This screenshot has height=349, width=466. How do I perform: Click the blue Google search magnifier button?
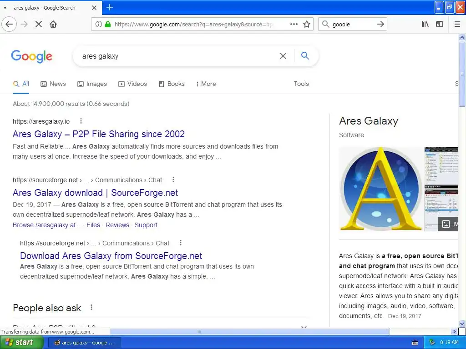305,55
